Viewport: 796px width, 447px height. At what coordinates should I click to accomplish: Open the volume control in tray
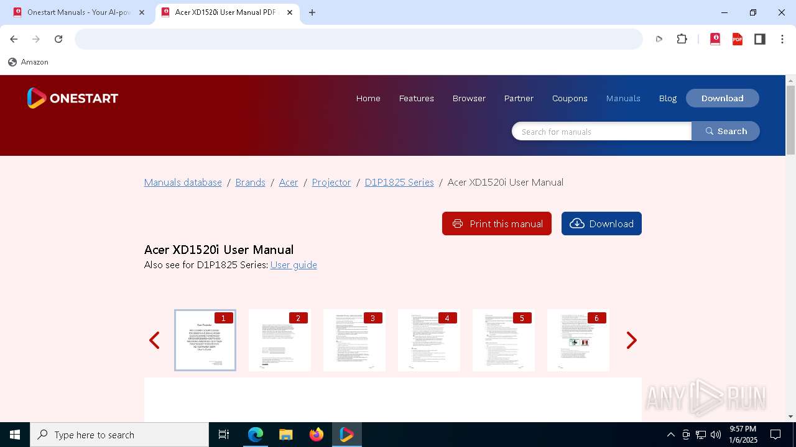pyautogui.click(x=716, y=435)
